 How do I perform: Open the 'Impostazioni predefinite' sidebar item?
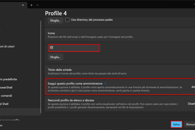tap(9, 79)
